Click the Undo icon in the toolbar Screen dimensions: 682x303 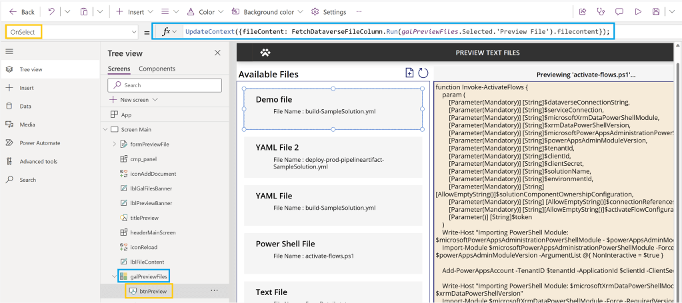[51, 12]
